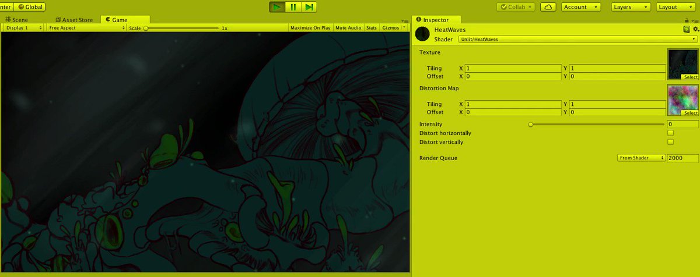Open the HeatWaves material settings gear

pos(695,29)
